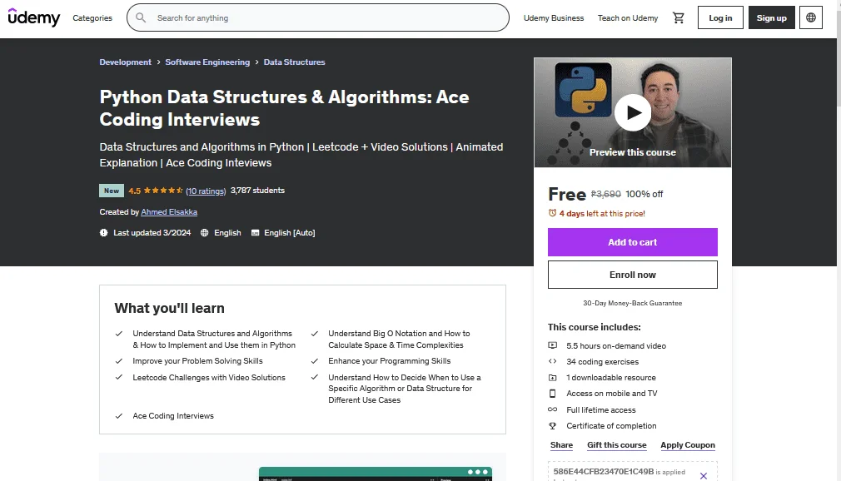
Task: Click the Sign up button
Action: [x=771, y=17]
